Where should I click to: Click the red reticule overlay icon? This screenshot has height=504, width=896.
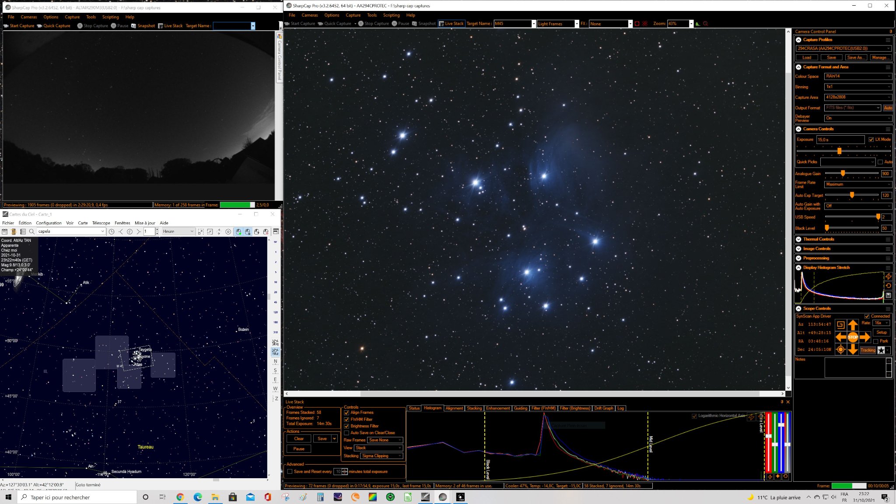tap(645, 24)
